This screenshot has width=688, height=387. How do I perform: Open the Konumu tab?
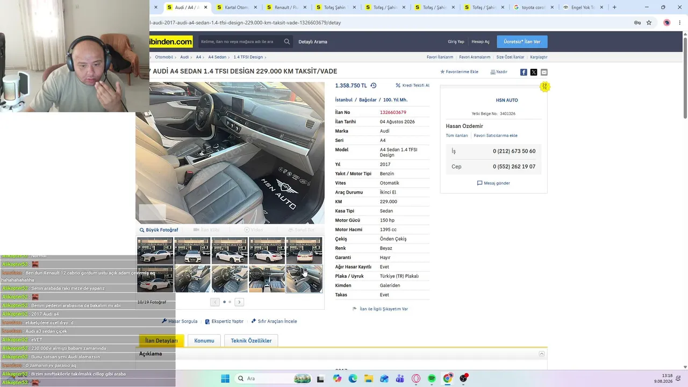(x=204, y=341)
